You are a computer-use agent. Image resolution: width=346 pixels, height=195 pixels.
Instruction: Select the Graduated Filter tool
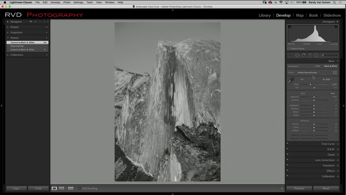(310, 55)
